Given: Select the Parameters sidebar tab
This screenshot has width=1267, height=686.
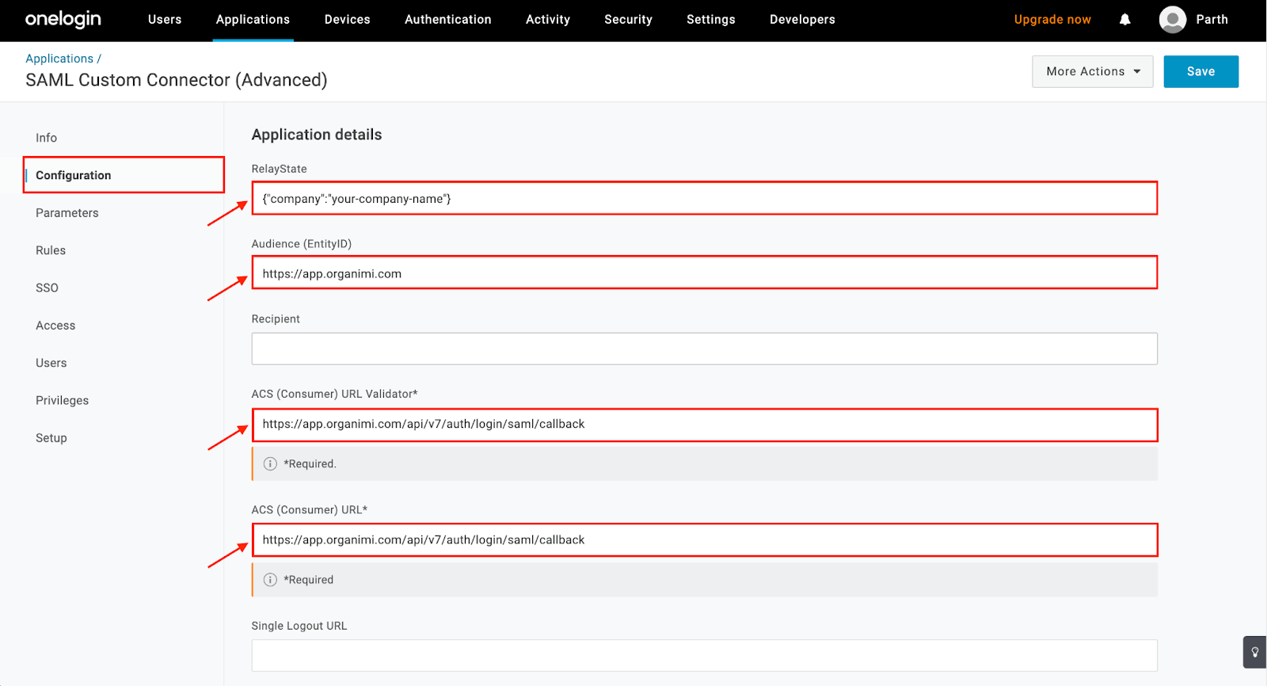Looking at the screenshot, I should (x=67, y=213).
